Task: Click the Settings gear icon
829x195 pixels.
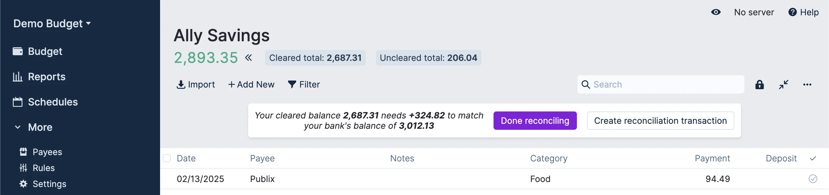Action: pyautogui.click(x=23, y=184)
